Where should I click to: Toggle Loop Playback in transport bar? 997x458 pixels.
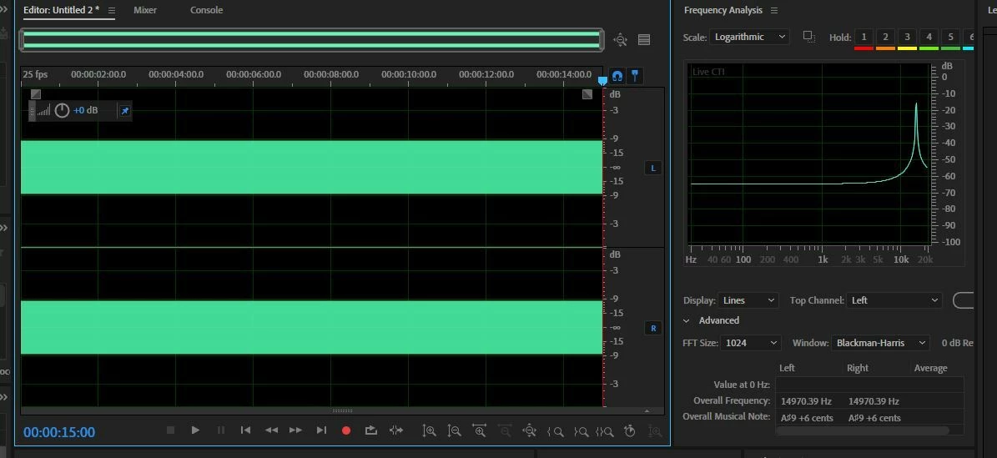coord(371,430)
